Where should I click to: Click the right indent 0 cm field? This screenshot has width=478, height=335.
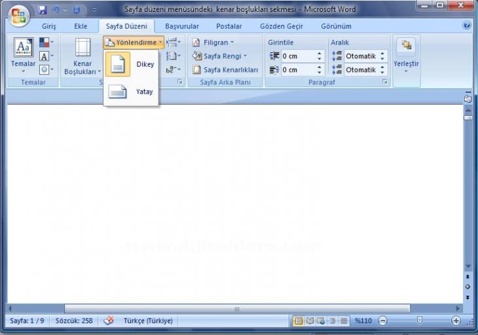point(298,70)
